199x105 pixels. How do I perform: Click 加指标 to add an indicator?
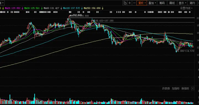click(176, 88)
